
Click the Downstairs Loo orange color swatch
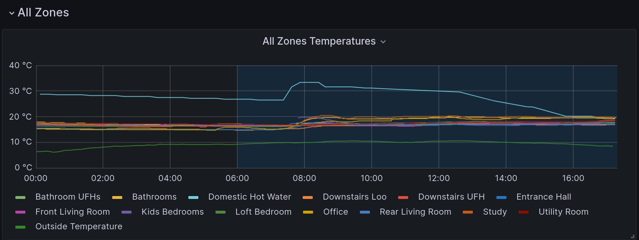(x=308, y=197)
